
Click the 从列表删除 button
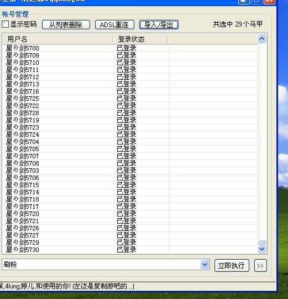[66, 25]
